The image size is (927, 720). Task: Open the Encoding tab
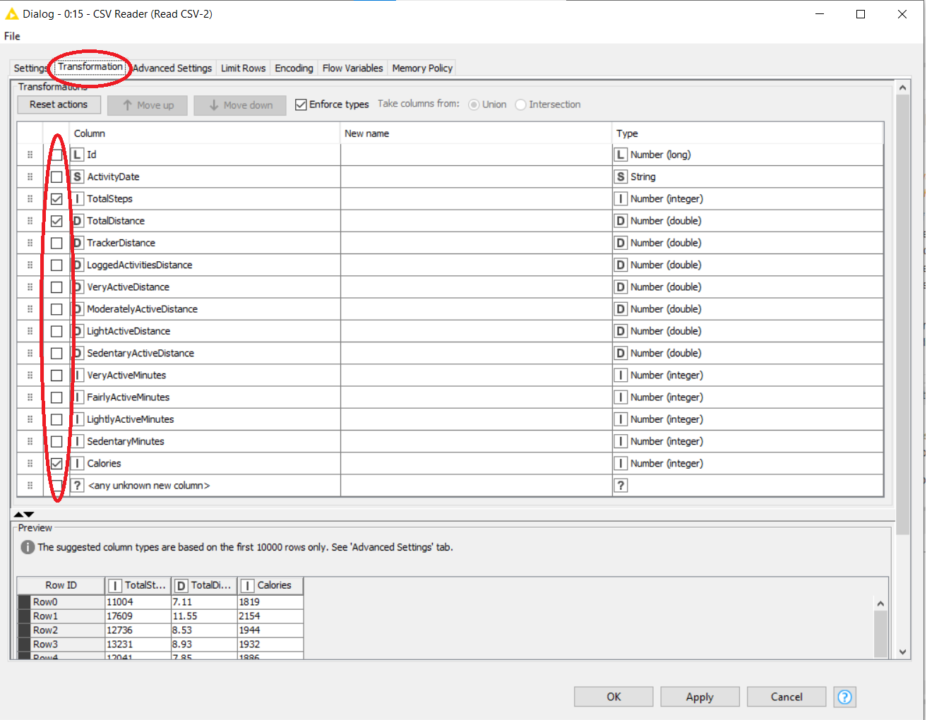click(x=294, y=68)
